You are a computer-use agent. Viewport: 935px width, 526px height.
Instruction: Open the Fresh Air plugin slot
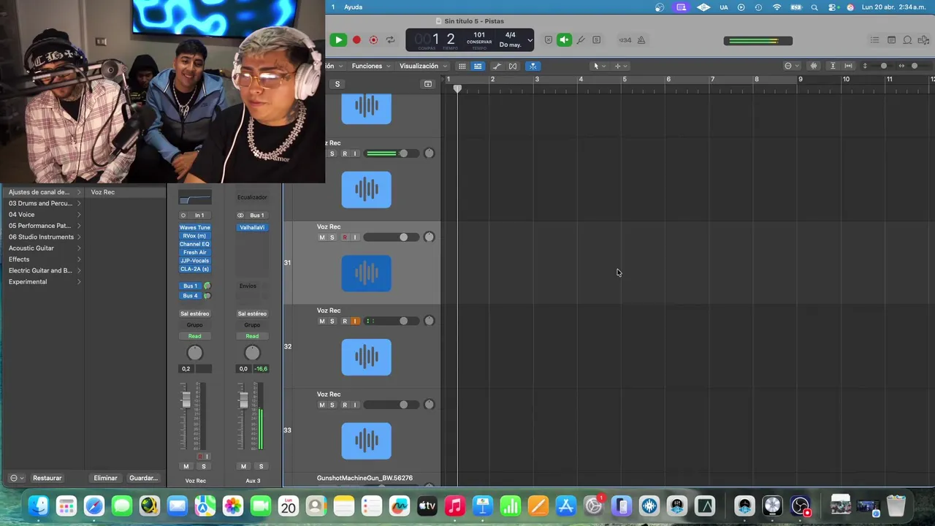194,252
